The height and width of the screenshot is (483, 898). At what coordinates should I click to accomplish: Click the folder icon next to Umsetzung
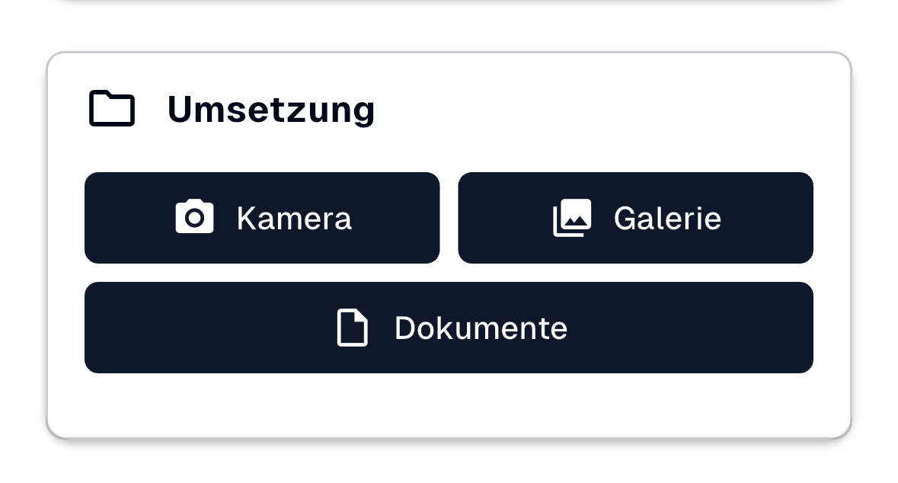(112, 108)
